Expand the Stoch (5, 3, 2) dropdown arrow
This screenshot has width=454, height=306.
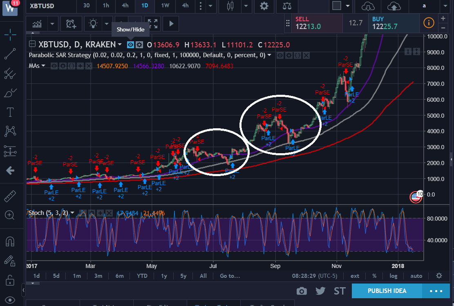coord(72,213)
